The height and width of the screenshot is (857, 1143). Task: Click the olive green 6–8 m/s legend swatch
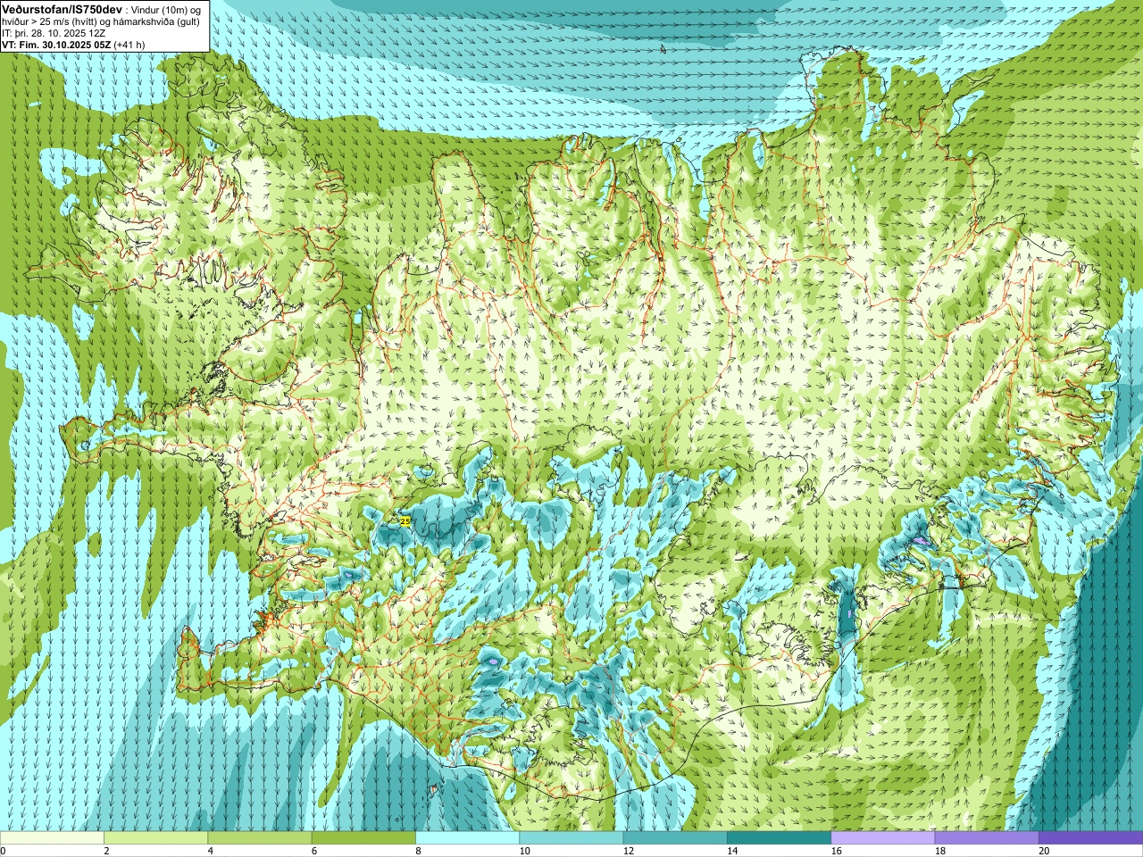363,838
